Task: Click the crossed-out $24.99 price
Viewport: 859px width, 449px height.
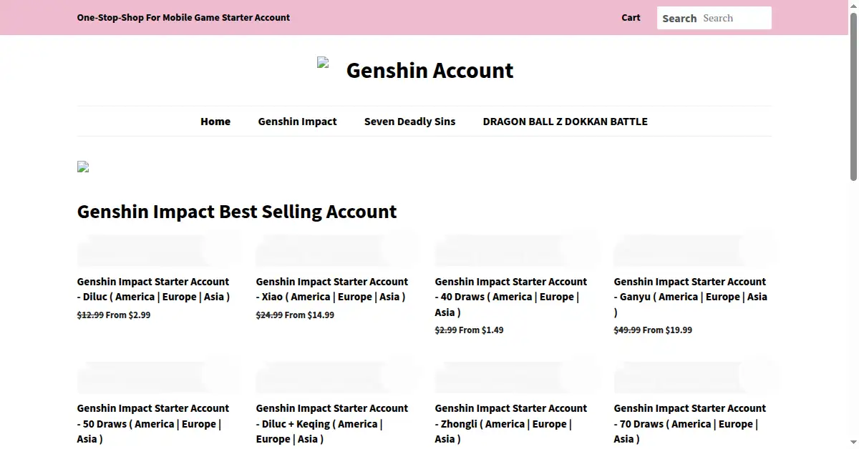Action: (269, 315)
